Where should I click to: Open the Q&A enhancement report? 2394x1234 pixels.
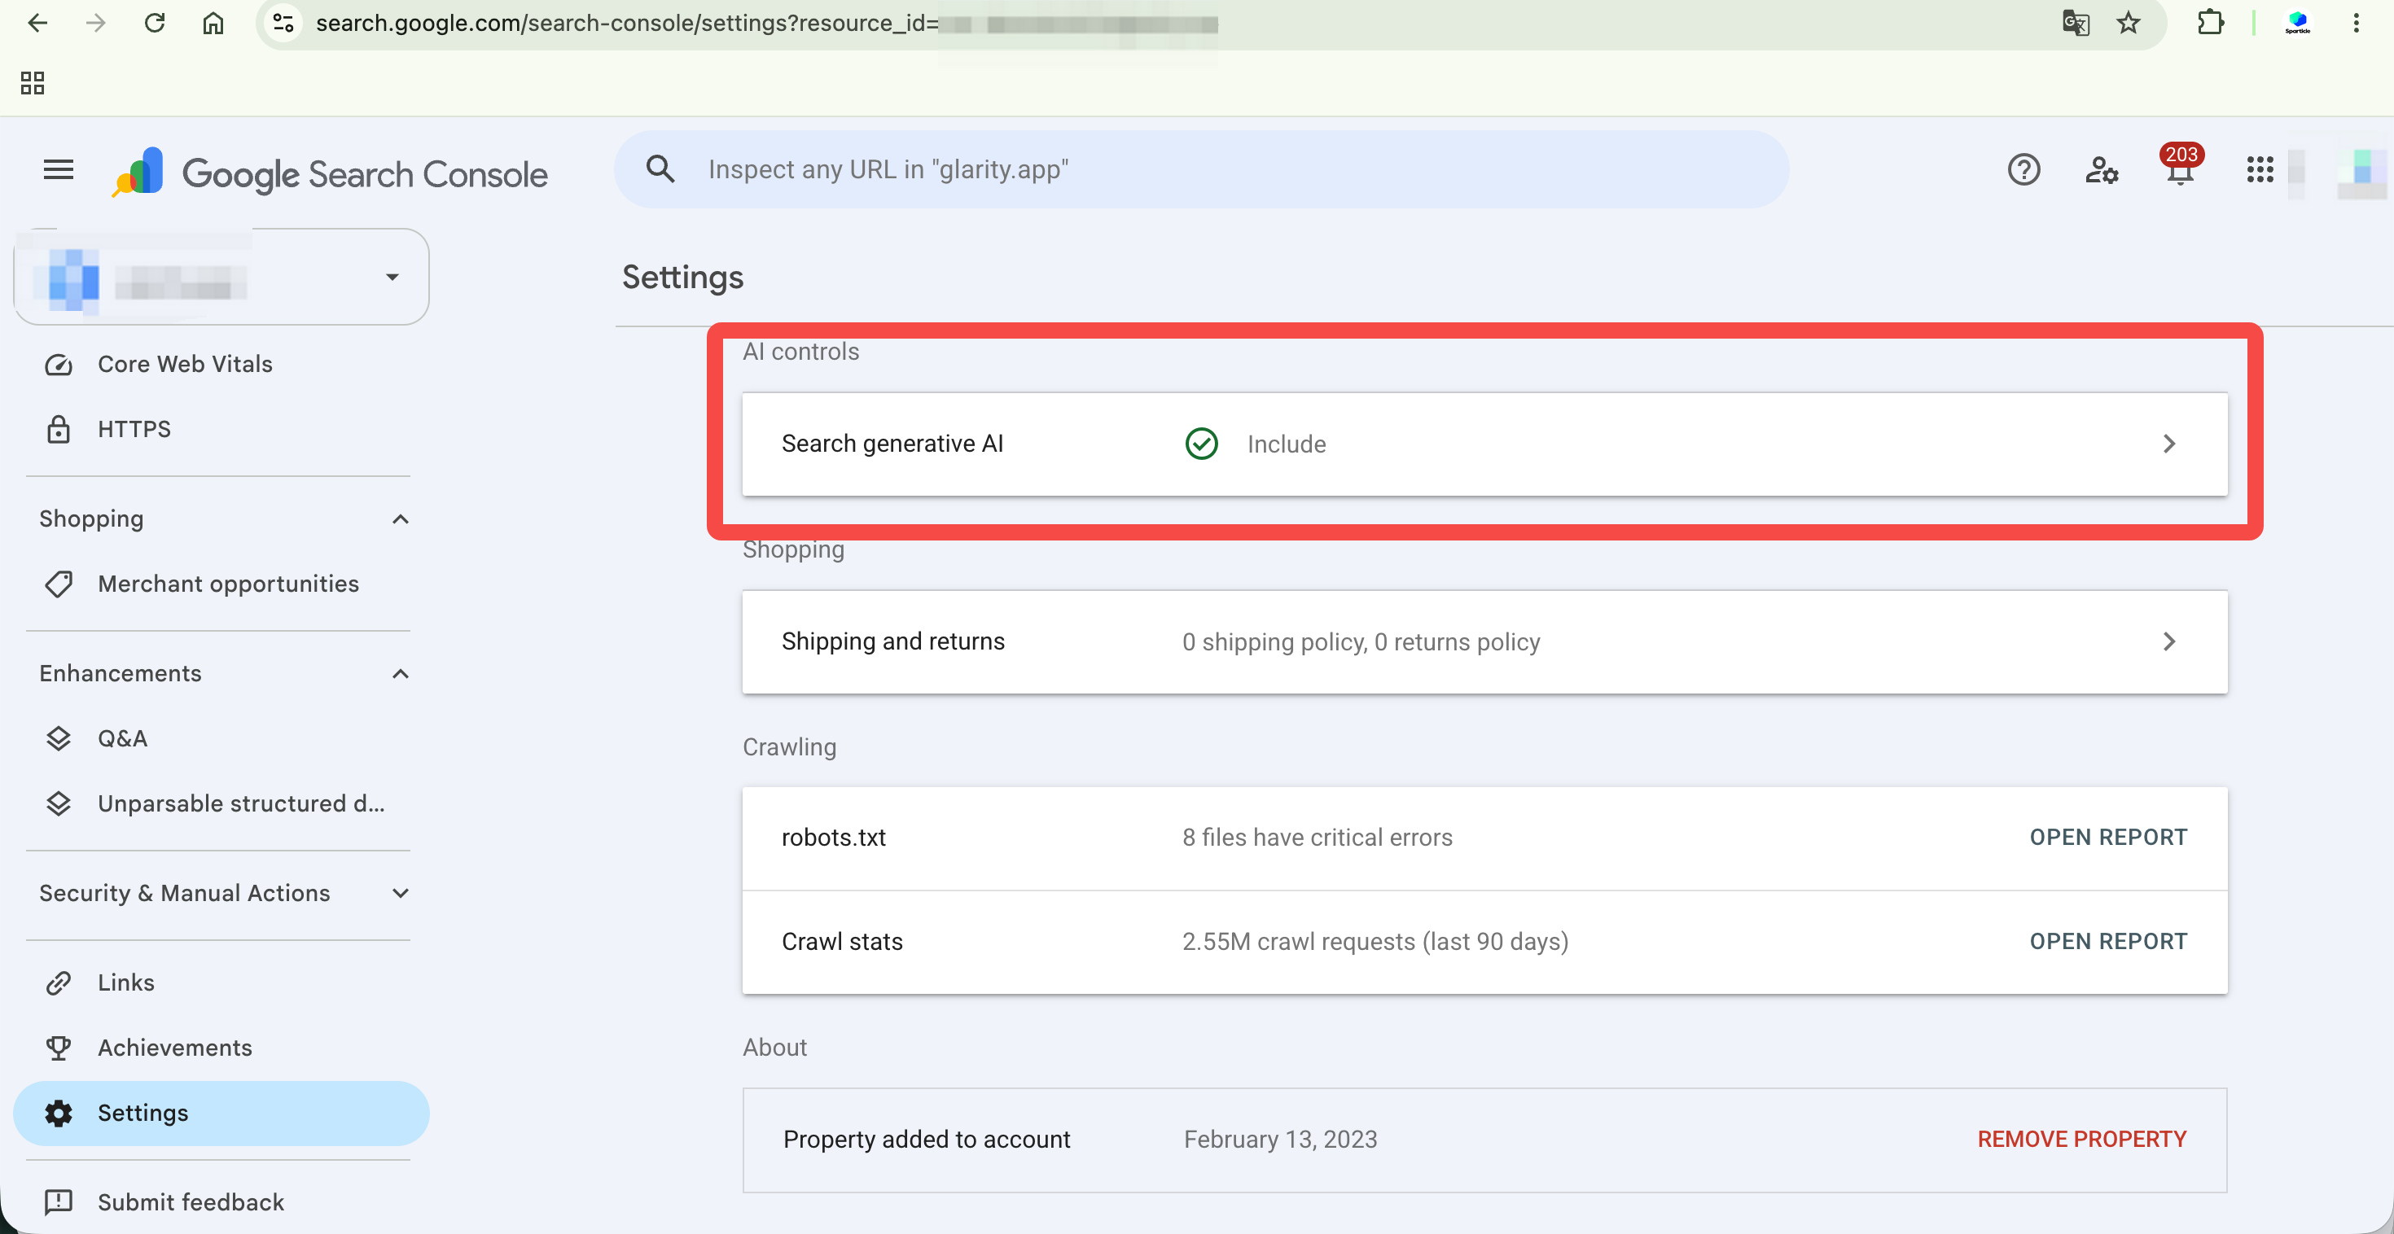[221, 739]
